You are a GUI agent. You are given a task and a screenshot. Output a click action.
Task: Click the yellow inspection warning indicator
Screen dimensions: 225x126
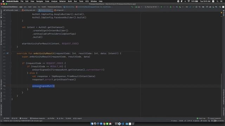pyautogui.click(x=221, y=13)
